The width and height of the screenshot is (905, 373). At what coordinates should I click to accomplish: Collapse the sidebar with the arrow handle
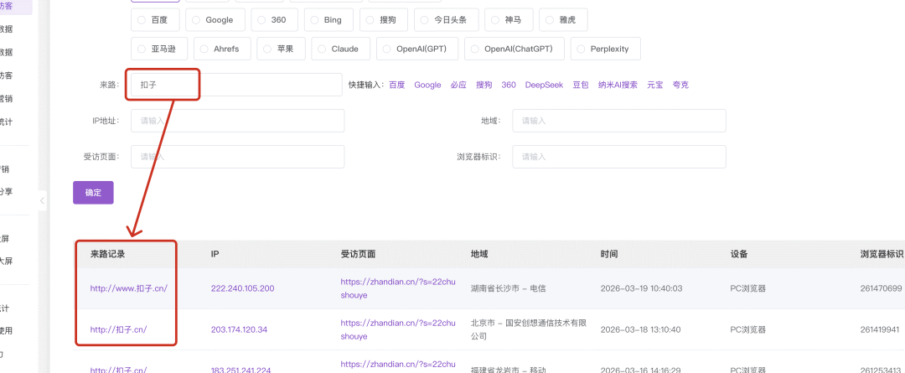(x=42, y=200)
